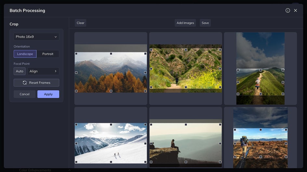307x172 pixels.
Task: Close the Batch Processing dialog
Action: (295, 10)
